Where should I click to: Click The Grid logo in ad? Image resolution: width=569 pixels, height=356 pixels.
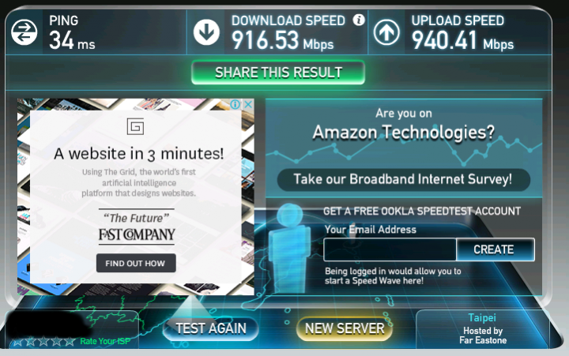pos(135,126)
